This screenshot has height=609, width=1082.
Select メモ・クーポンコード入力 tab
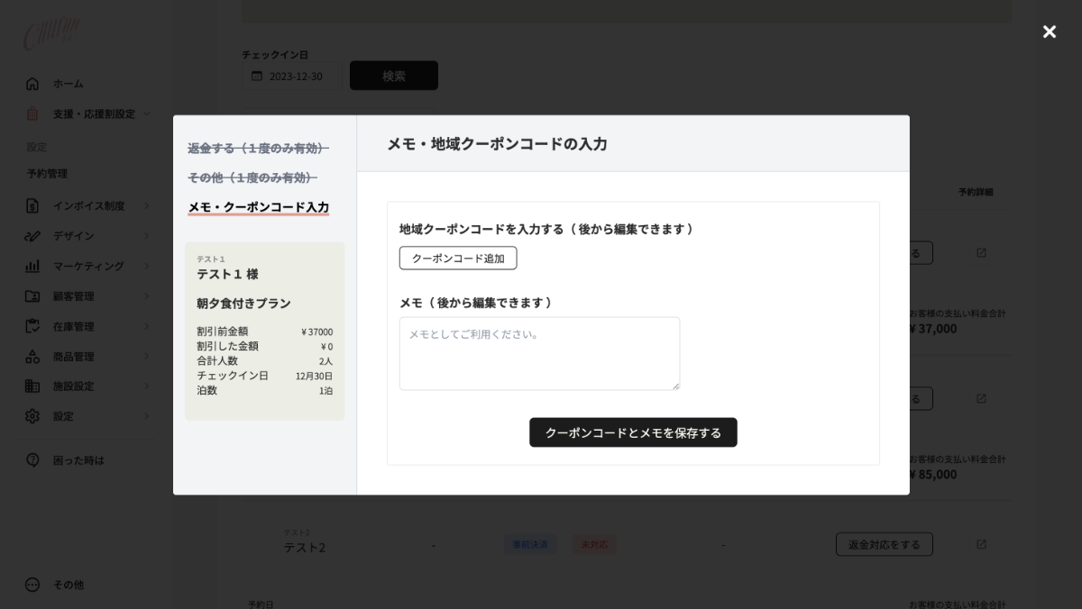pyautogui.click(x=258, y=207)
